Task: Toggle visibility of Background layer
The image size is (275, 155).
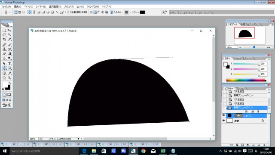Action: [223, 121]
